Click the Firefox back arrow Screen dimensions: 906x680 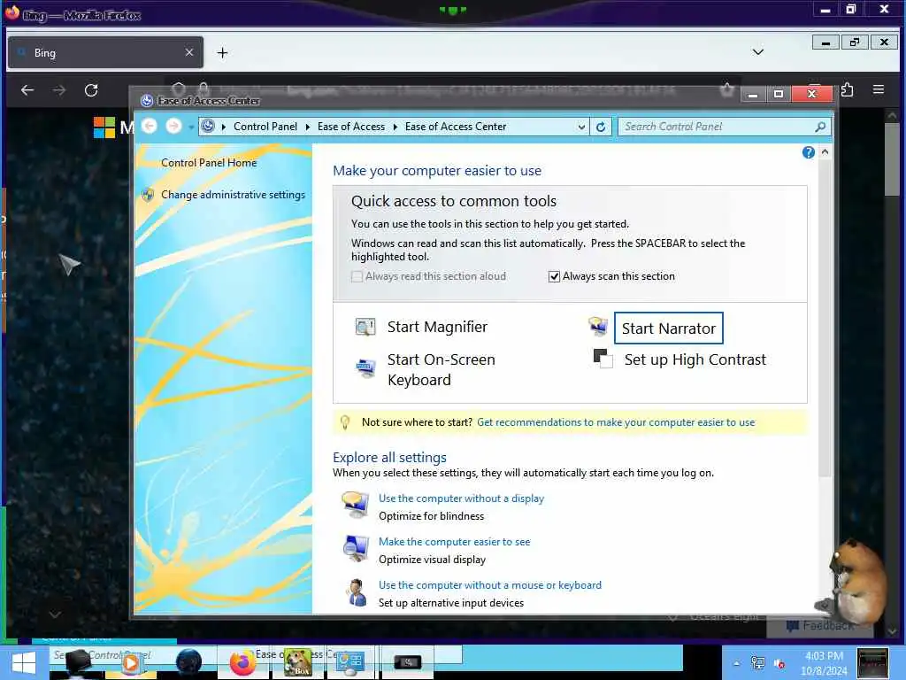pyautogui.click(x=27, y=90)
